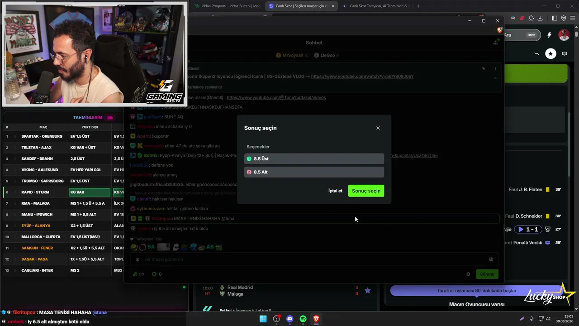This screenshot has width=579, height=326.
Task: Favorite the Real Madrid - Málaga match
Action: pos(368,291)
